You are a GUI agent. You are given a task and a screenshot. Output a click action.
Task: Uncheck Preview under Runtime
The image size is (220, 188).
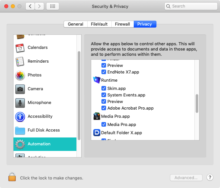pyautogui.click(x=104, y=101)
